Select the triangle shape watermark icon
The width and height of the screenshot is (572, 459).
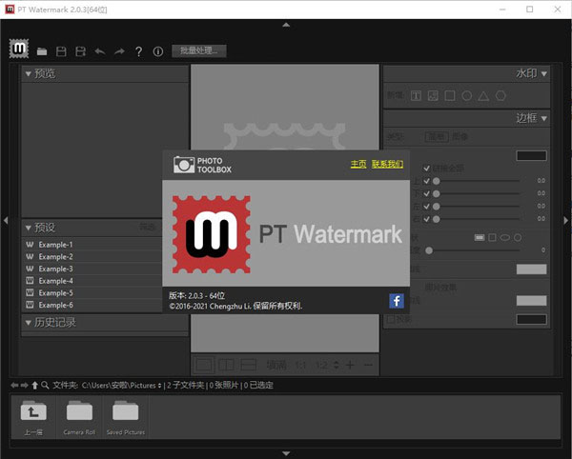click(x=484, y=95)
